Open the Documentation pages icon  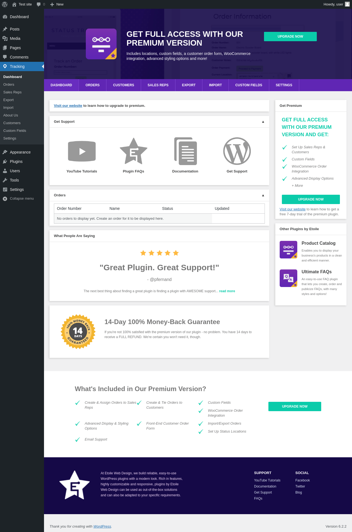pos(185,151)
